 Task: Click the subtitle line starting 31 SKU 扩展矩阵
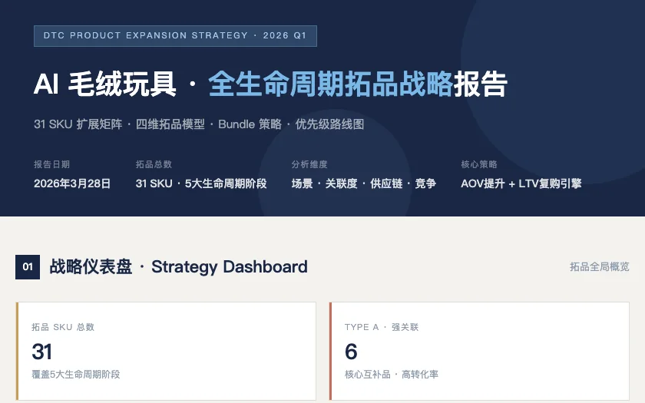tap(199, 124)
